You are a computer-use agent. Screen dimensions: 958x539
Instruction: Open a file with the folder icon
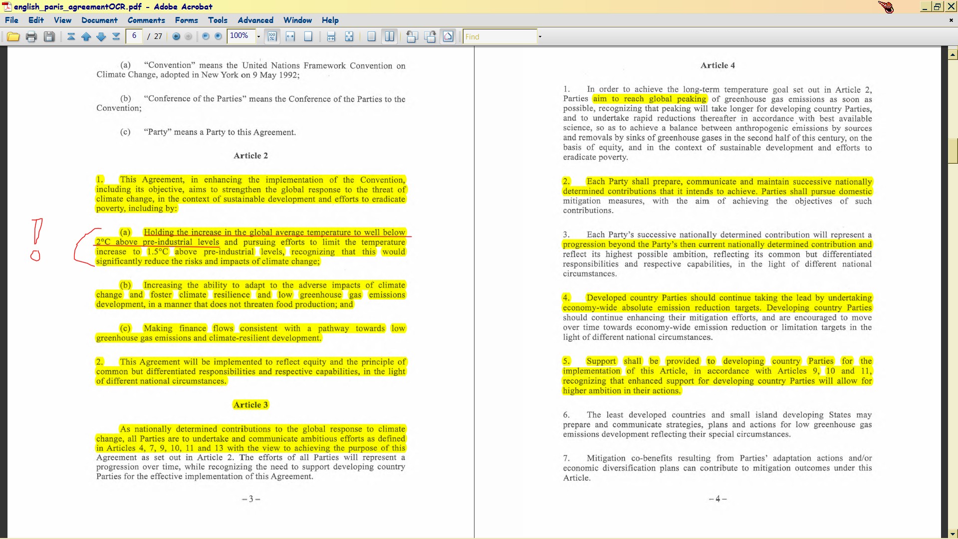coord(13,36)
